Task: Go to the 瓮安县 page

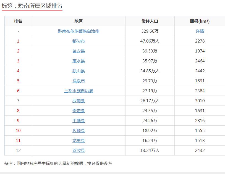Action: coord(79,51)
